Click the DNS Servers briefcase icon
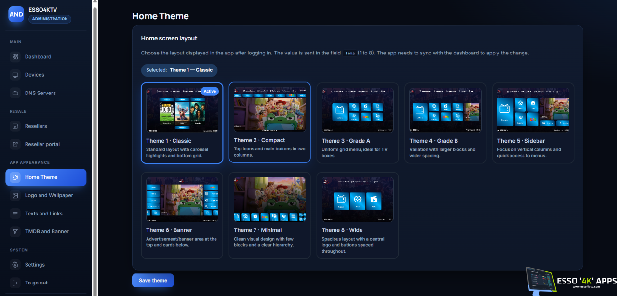617x296 pixels. coord(15,93)
